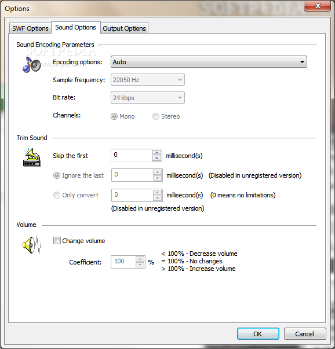
Task: Decrement the Only convert spinner
Action: 158,198
